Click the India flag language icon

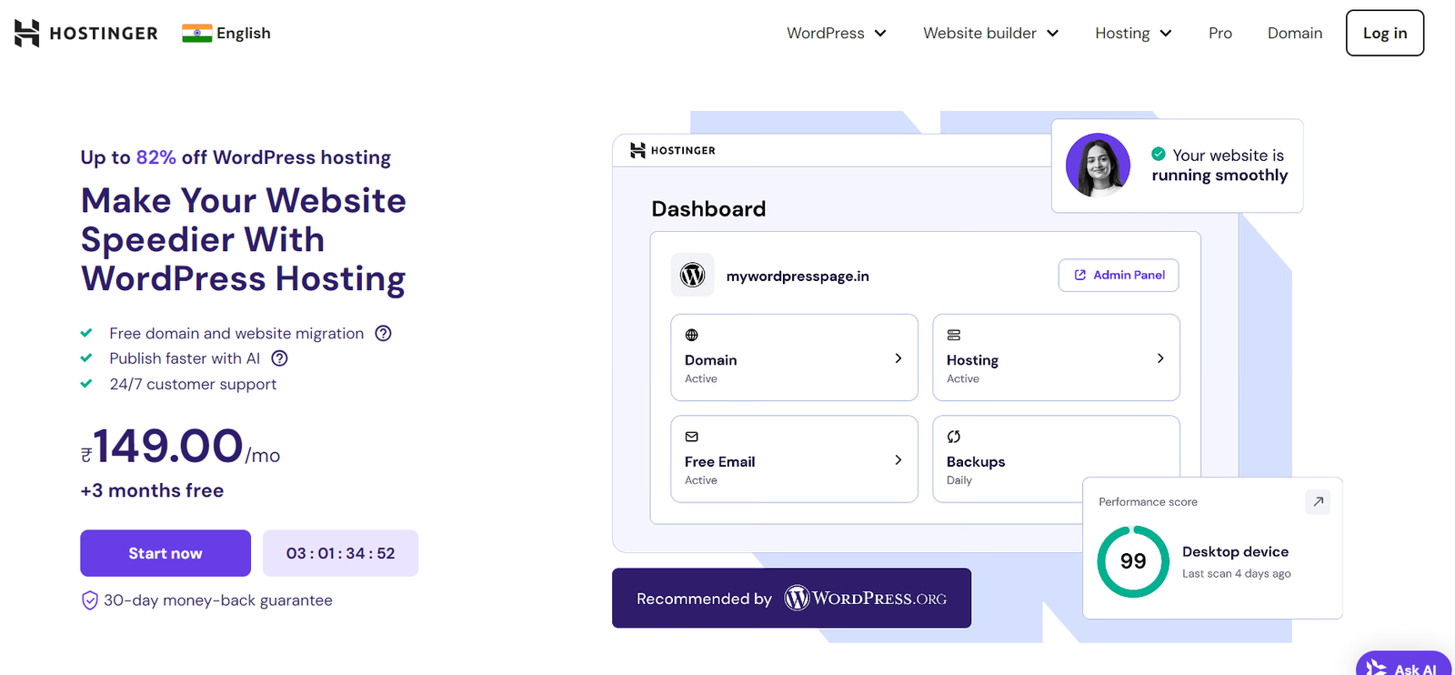pos(196,34)
